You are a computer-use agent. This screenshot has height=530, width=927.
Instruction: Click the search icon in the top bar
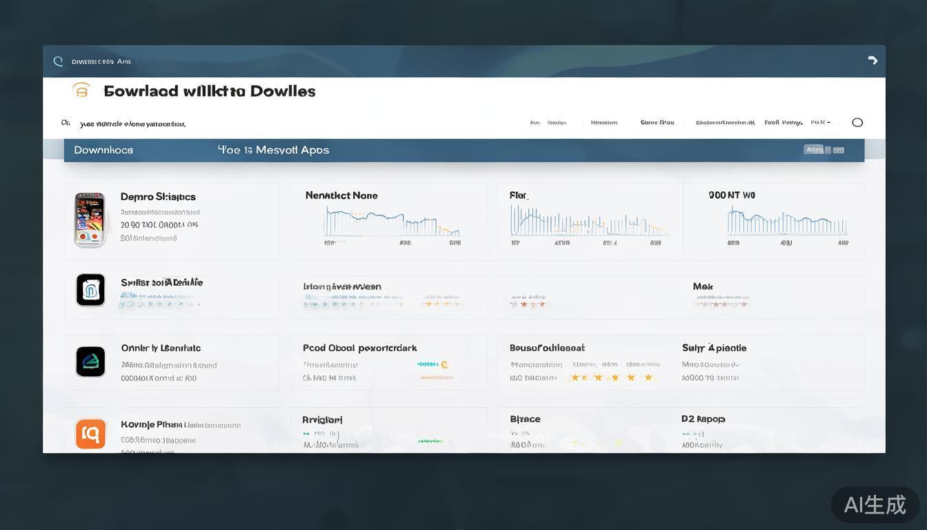click(58, 61)
